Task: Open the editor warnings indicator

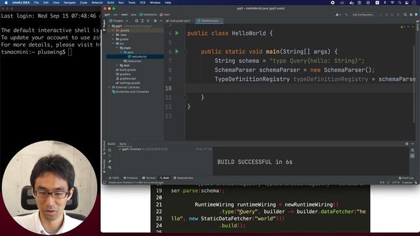Action: click(x=402, y=27)
